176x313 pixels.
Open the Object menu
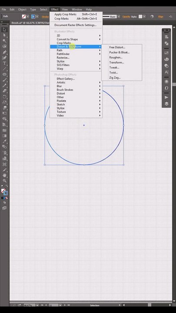point(22,10)
